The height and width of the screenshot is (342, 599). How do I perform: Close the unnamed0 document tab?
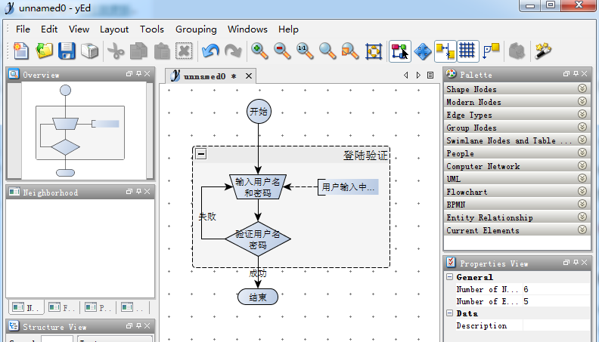(x=249, y=76)
